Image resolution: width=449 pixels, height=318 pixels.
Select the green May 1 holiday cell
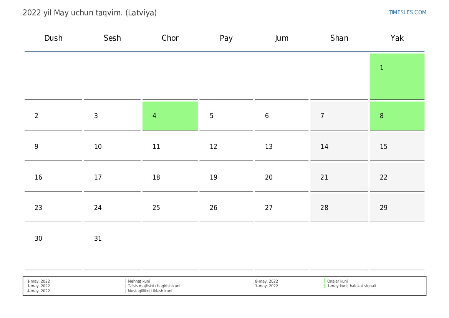click(397, 76)
